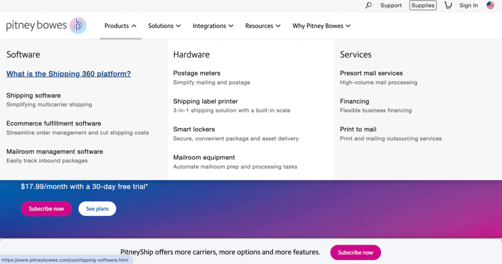Expand the Solutions menu

click(x=164, y=26)
